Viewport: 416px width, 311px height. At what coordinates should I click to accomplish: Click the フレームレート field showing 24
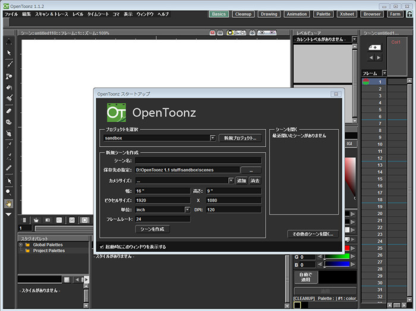(163, 219)
